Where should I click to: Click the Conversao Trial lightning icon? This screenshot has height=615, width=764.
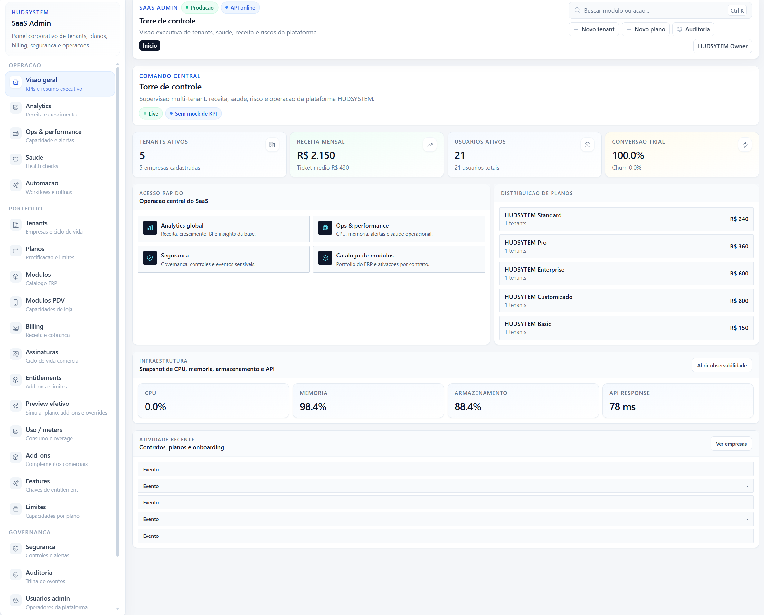pyautogui.click(x=745, y=144)
